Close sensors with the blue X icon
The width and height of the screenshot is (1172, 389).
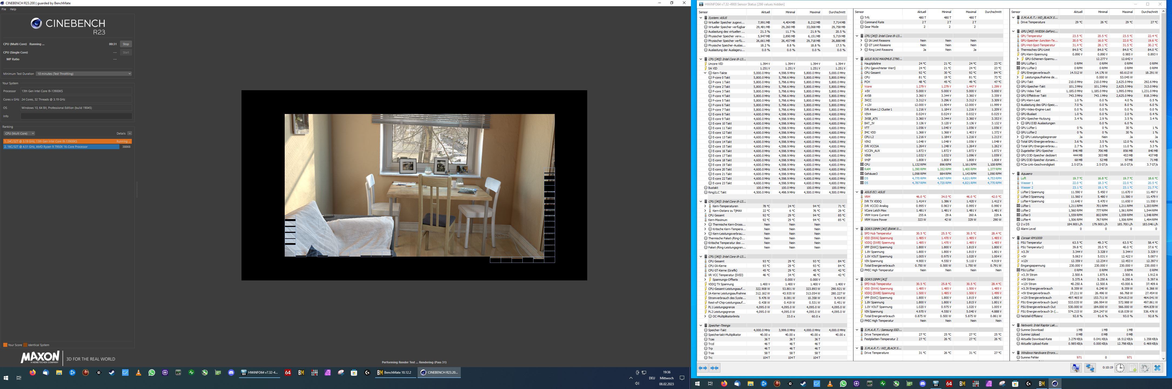[x=1157, y=368]
